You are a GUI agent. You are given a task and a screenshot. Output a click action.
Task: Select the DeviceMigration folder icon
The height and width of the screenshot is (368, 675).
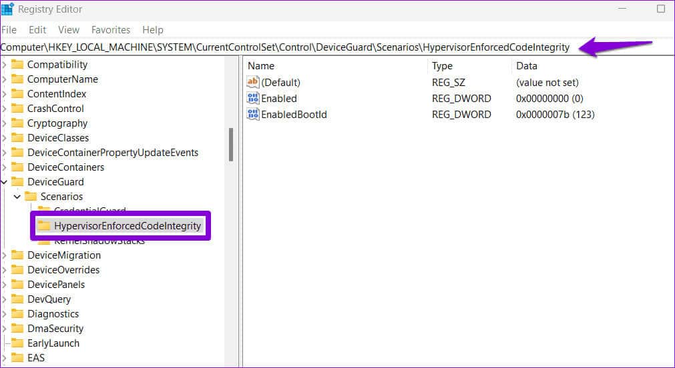[x=17, y=255]
